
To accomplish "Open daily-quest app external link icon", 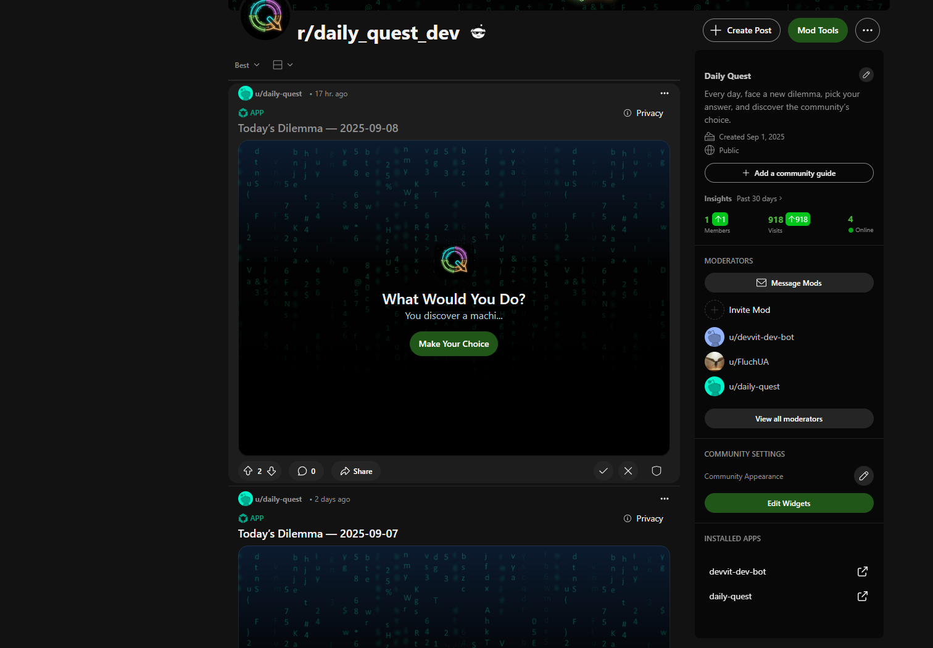I will coord(862,596).
